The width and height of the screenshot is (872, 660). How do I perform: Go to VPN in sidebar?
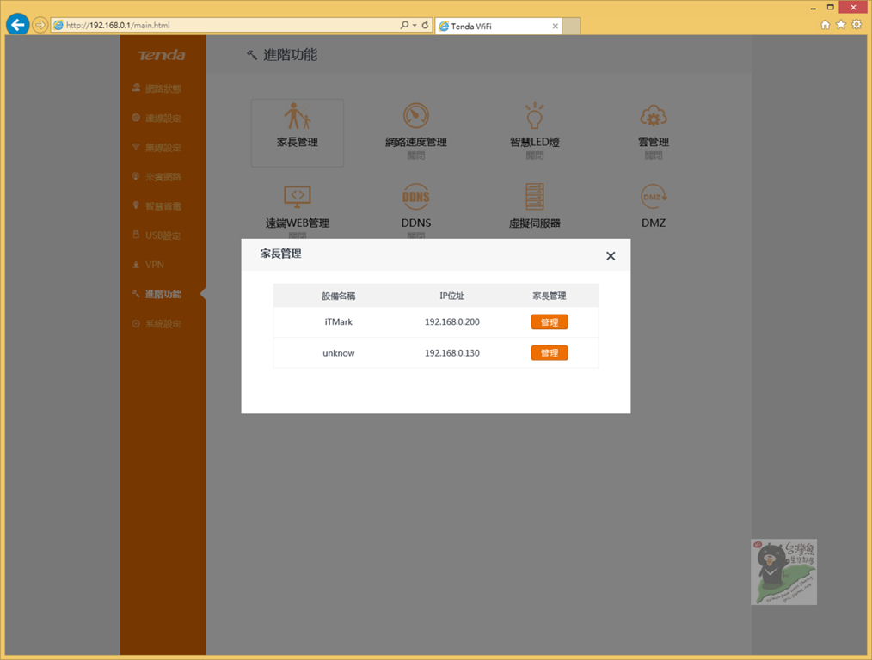[148, 265]
